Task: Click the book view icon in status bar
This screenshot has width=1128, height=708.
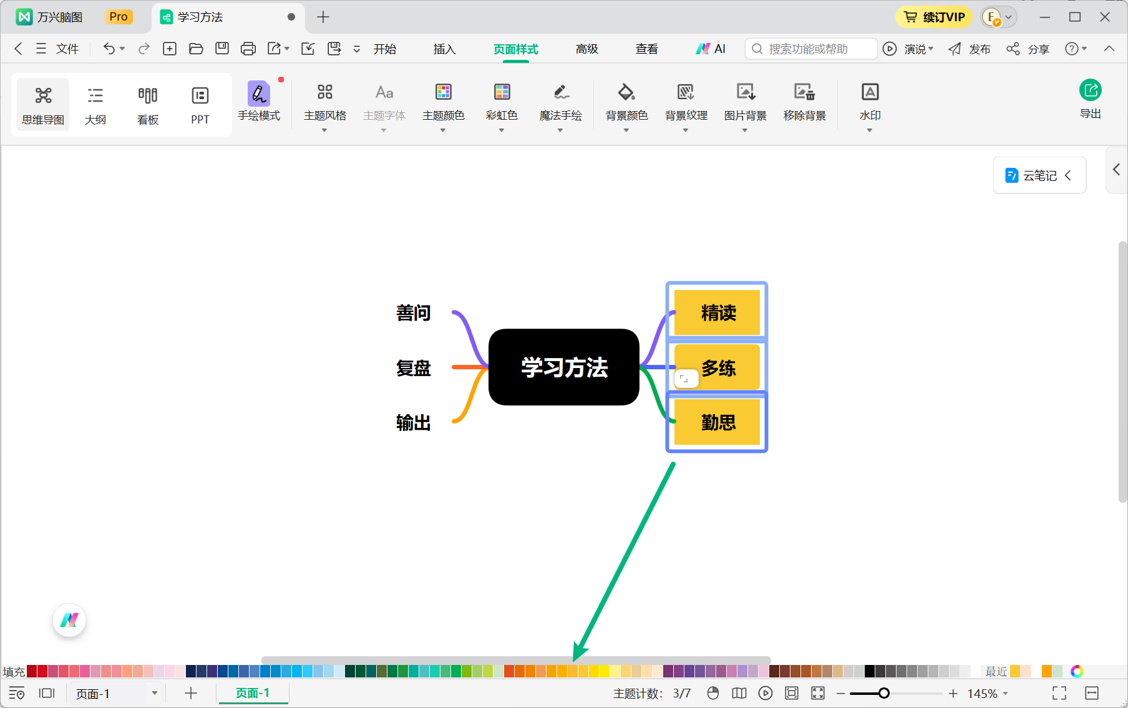Action: tap(739, 693)
